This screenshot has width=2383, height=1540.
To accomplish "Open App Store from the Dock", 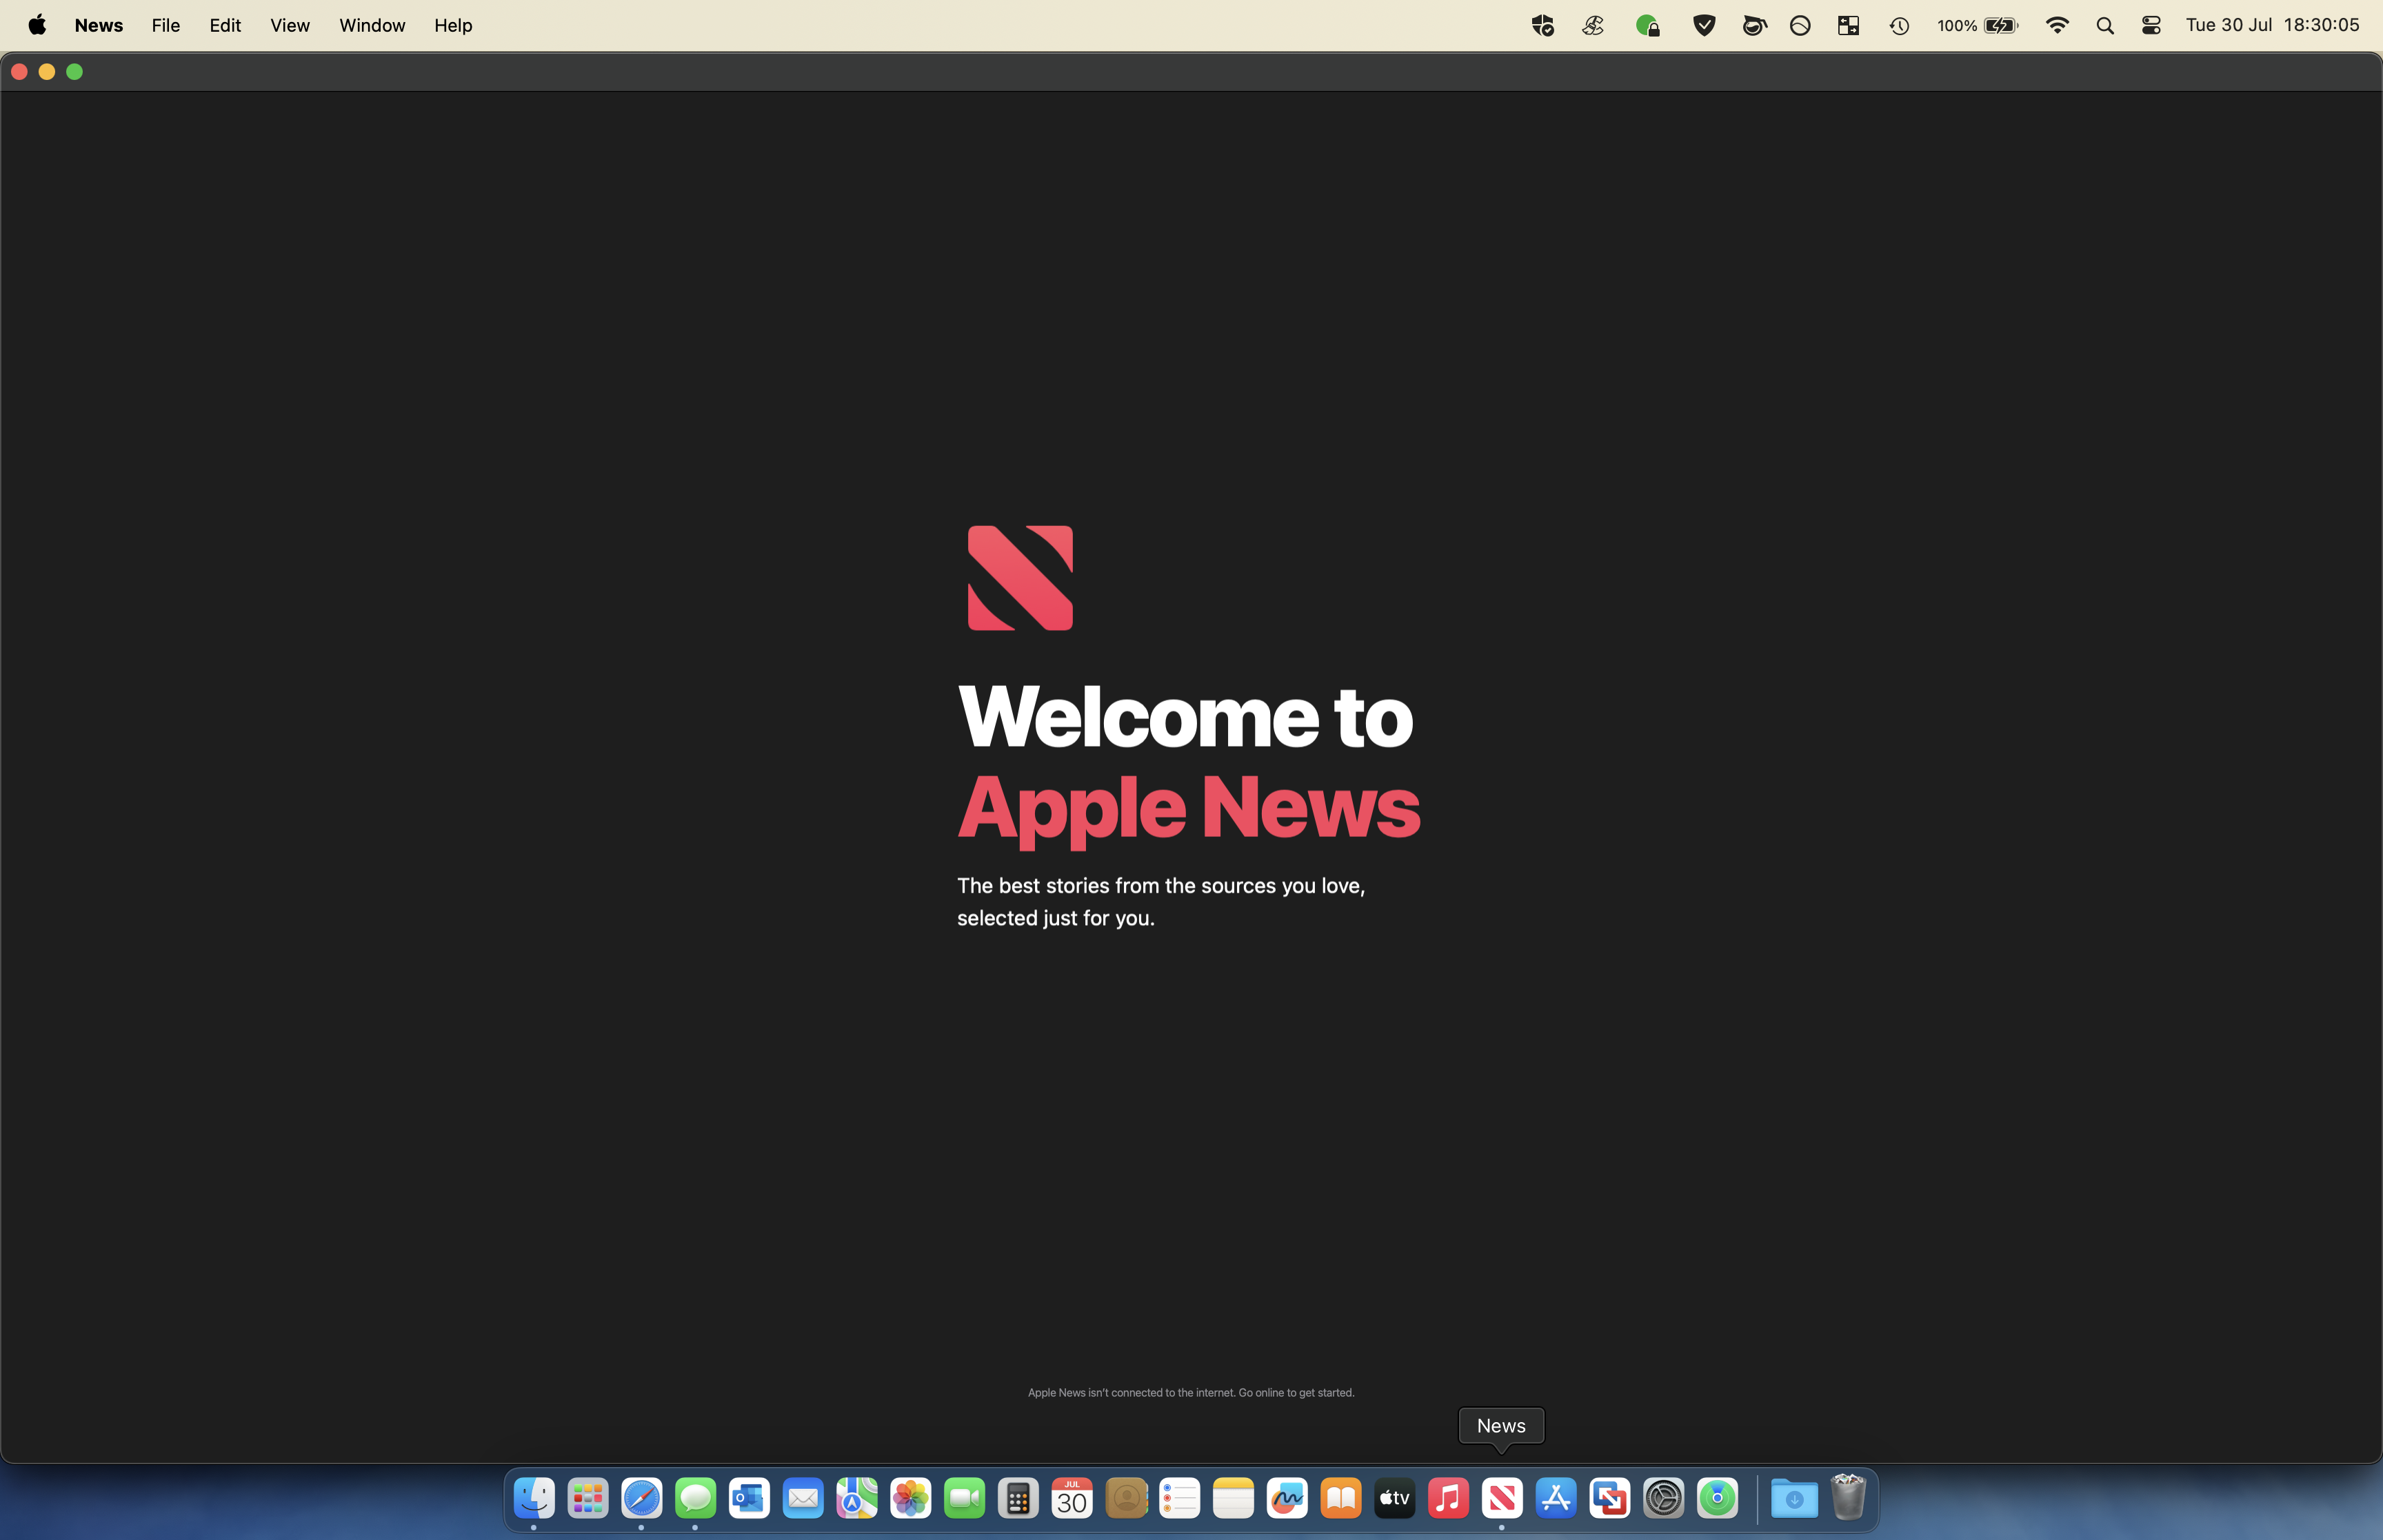I will [x=1555, y=1497].
